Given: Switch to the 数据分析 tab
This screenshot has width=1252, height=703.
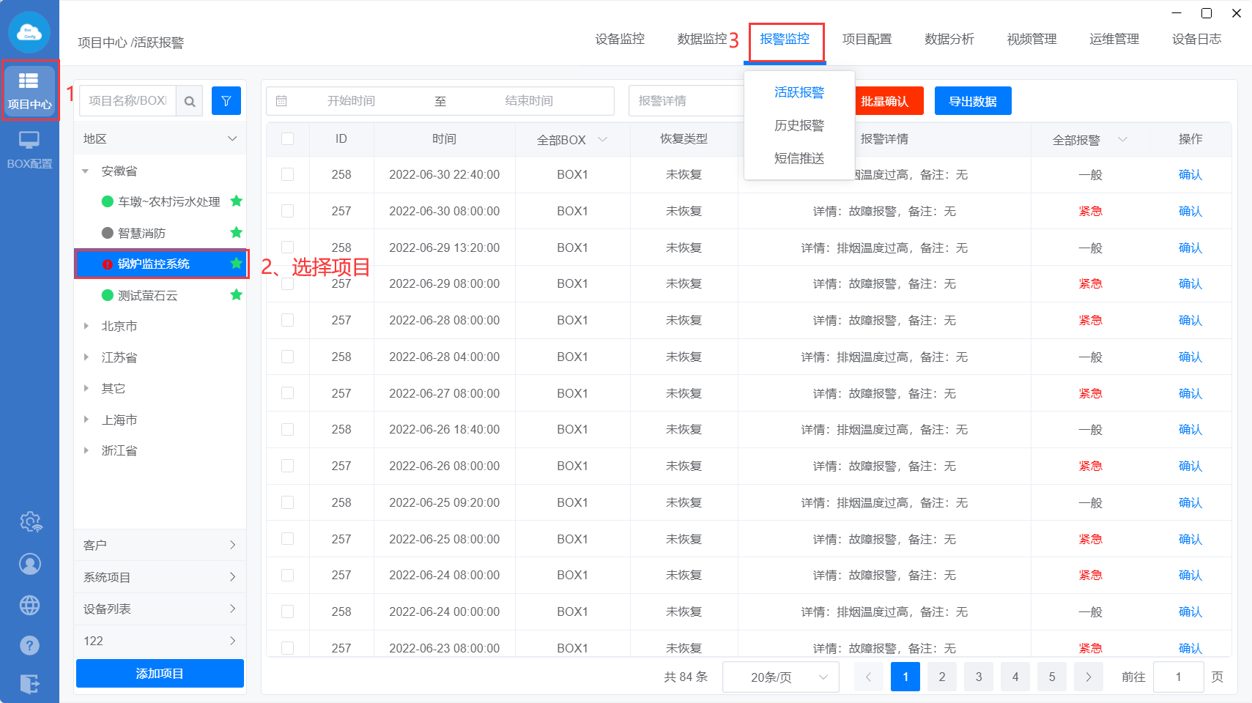Looking at the screenshot, I should pos(949,40).
